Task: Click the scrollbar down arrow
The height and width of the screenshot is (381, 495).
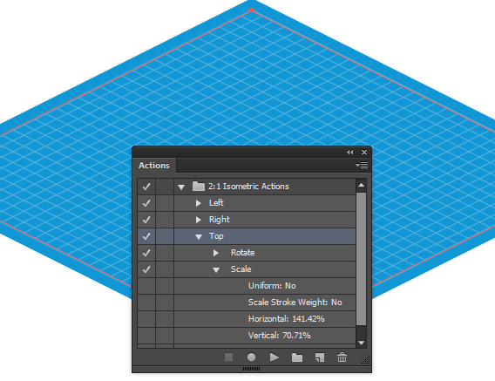Action: click(x=361, y=343)
